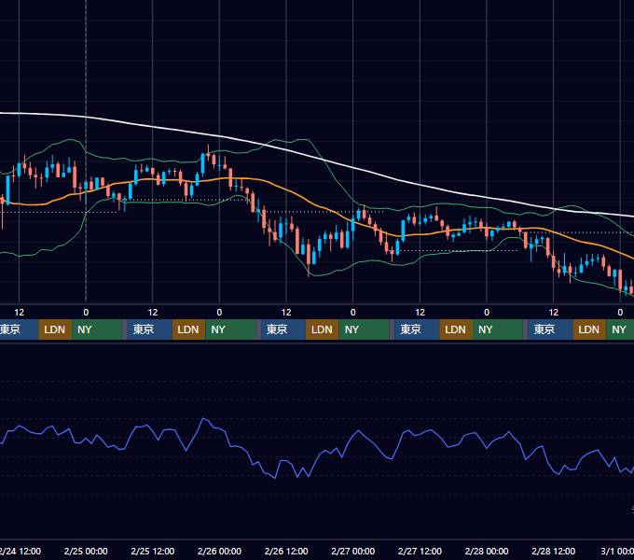This screenshot has height=560, width=634.
Task: Click the 2/25 12:00 date label
Action: [x=152, y=551]
